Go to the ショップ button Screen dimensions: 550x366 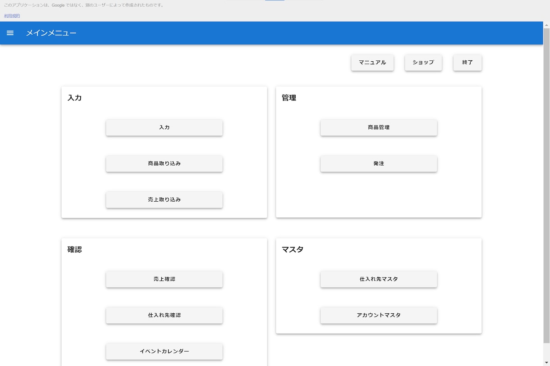point(423,63)
